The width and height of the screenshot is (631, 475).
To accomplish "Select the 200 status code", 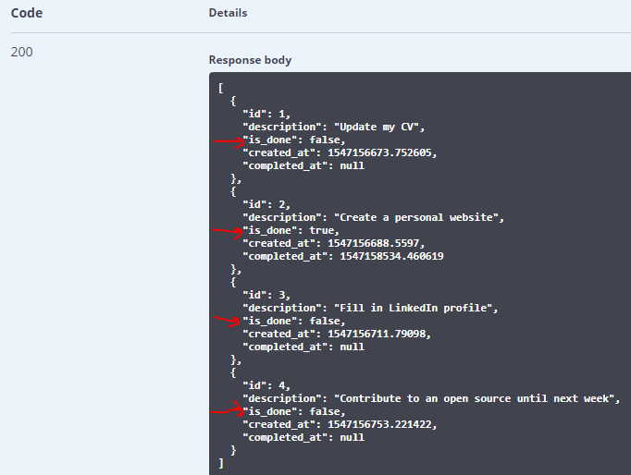I will pos(21,52).
